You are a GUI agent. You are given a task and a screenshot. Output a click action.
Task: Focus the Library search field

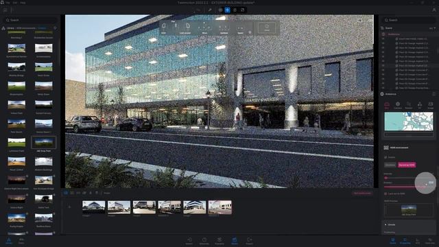point(30,20)
